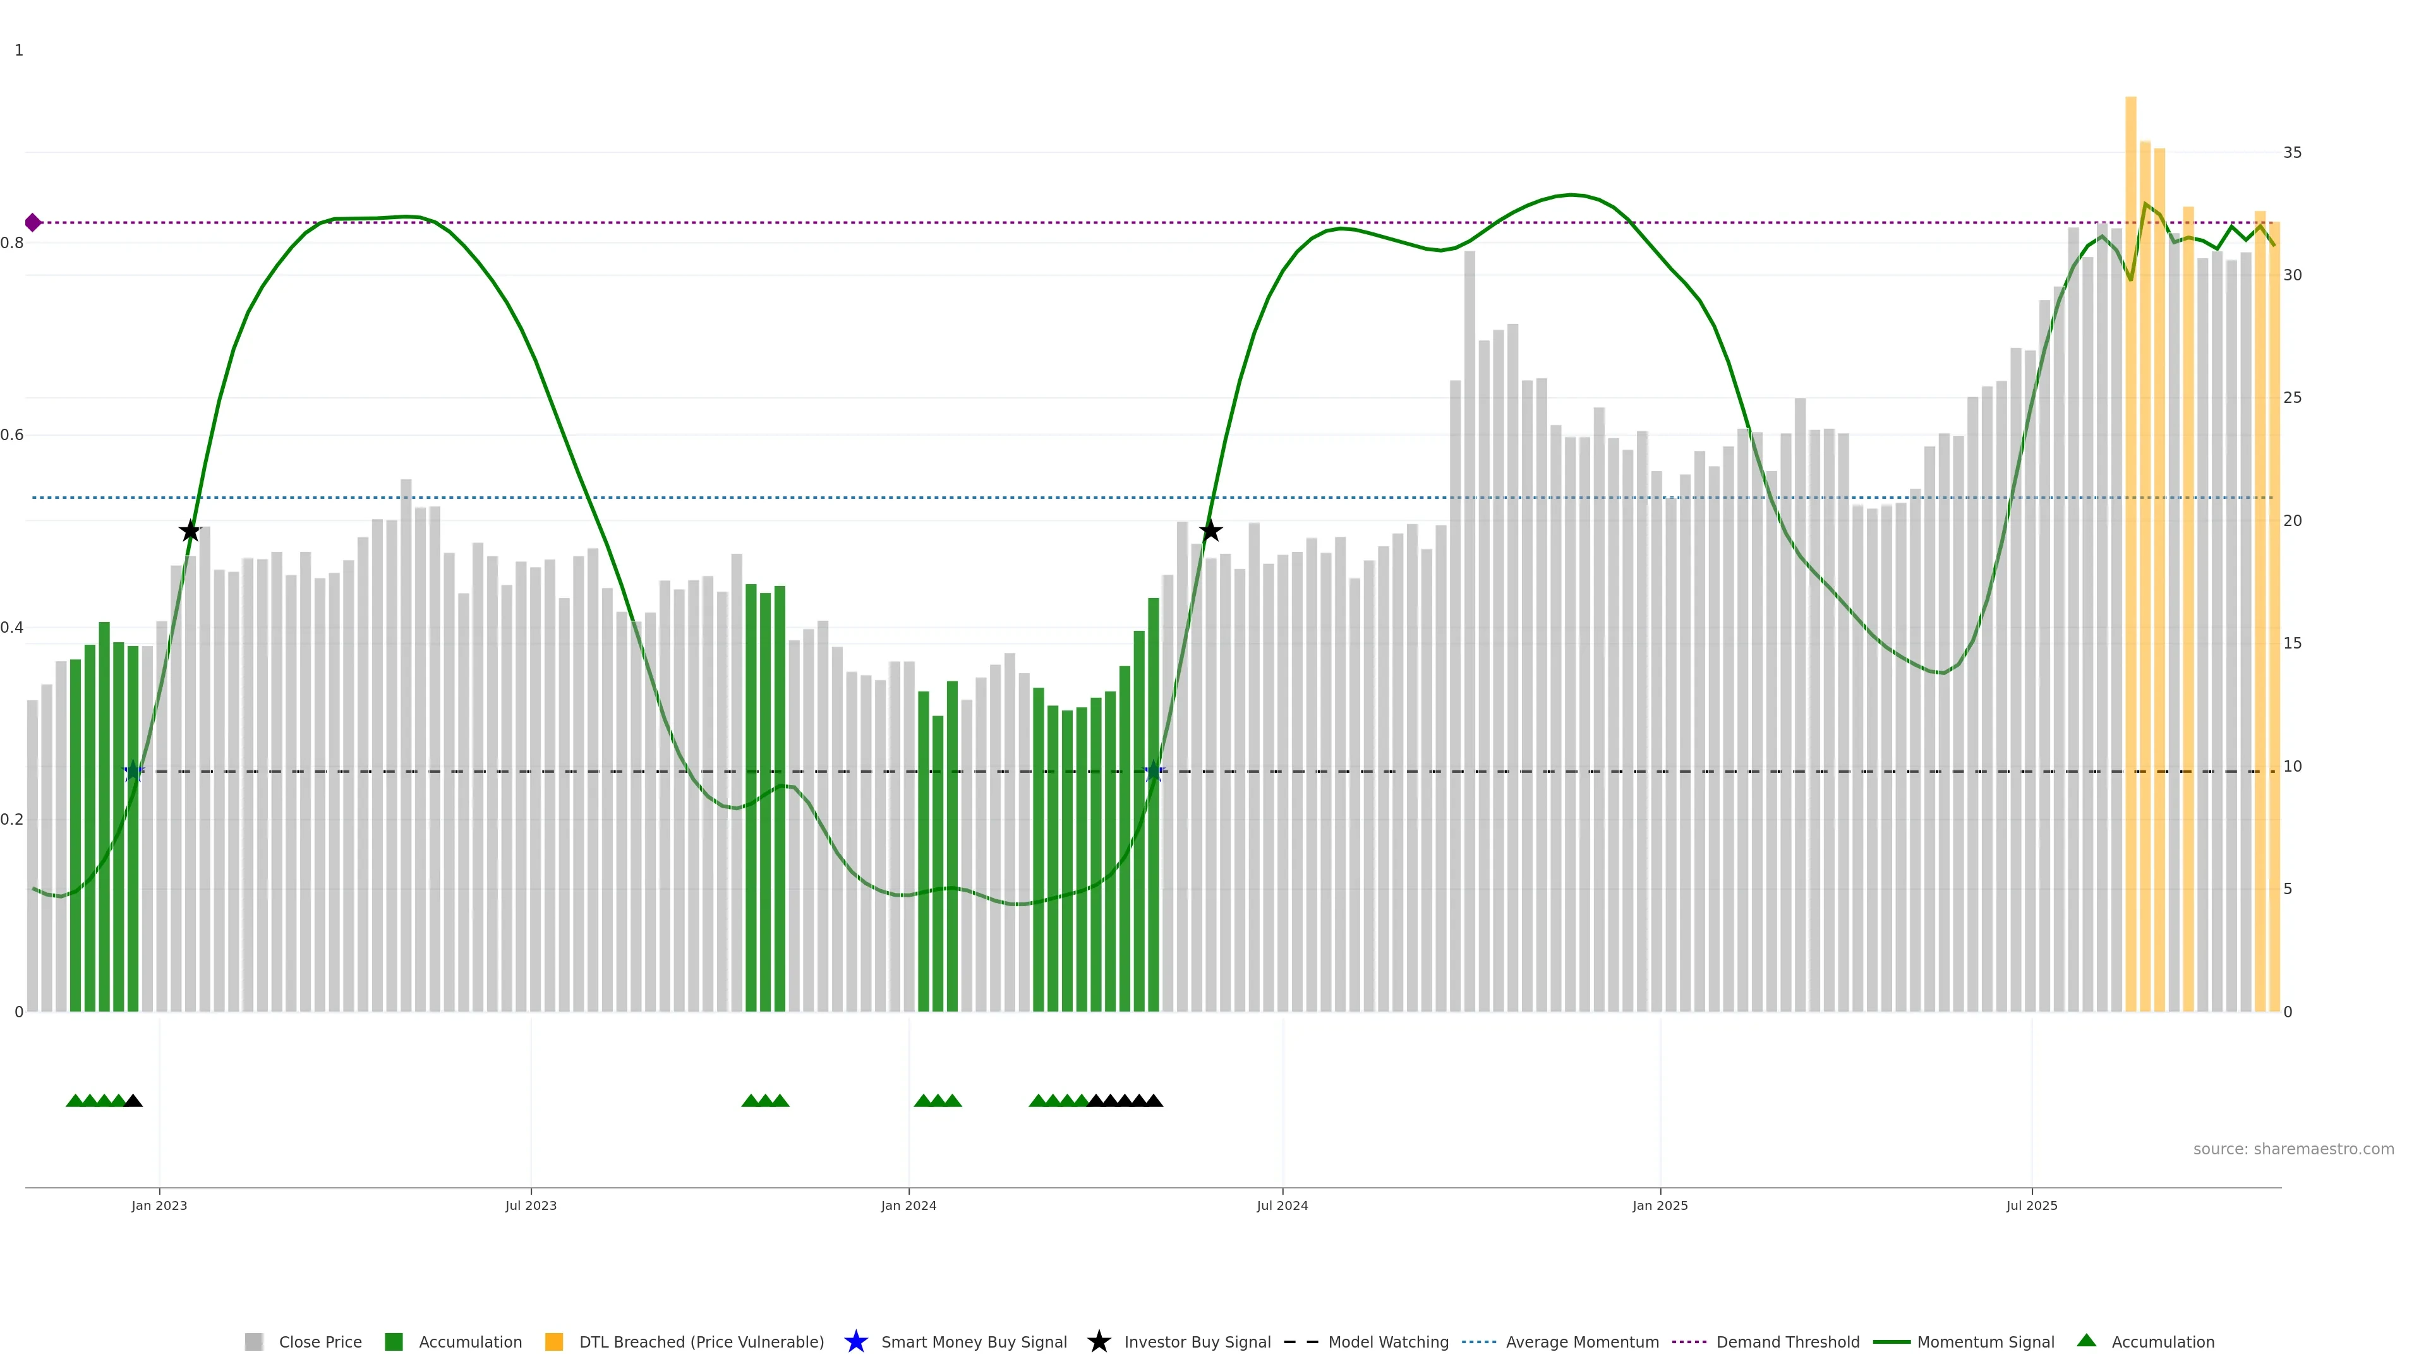The height and width of the screenshot is (1364, 2426).
Task: Click green Accumulation square swatch in legend
Action: coord(394,1343)
